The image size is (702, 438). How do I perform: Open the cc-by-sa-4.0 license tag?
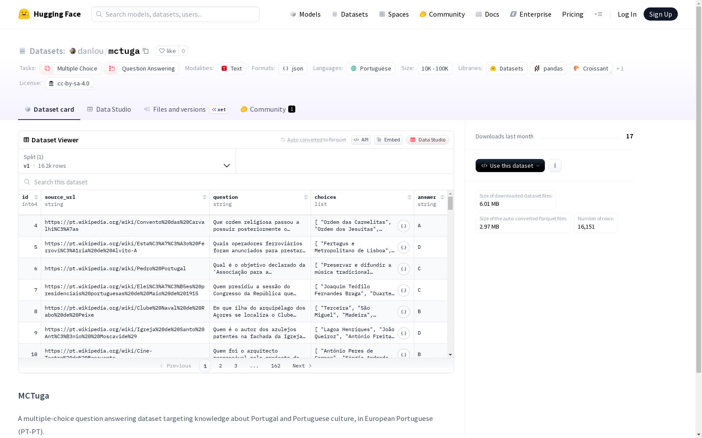point(69,83)
